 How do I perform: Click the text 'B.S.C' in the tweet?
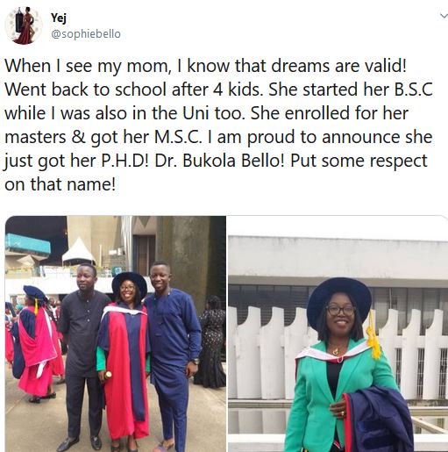[413, 90]
